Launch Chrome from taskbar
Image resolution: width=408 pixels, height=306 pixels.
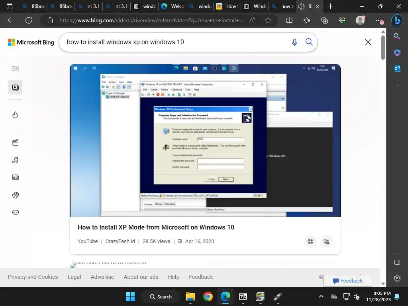[x=208, y=296]
